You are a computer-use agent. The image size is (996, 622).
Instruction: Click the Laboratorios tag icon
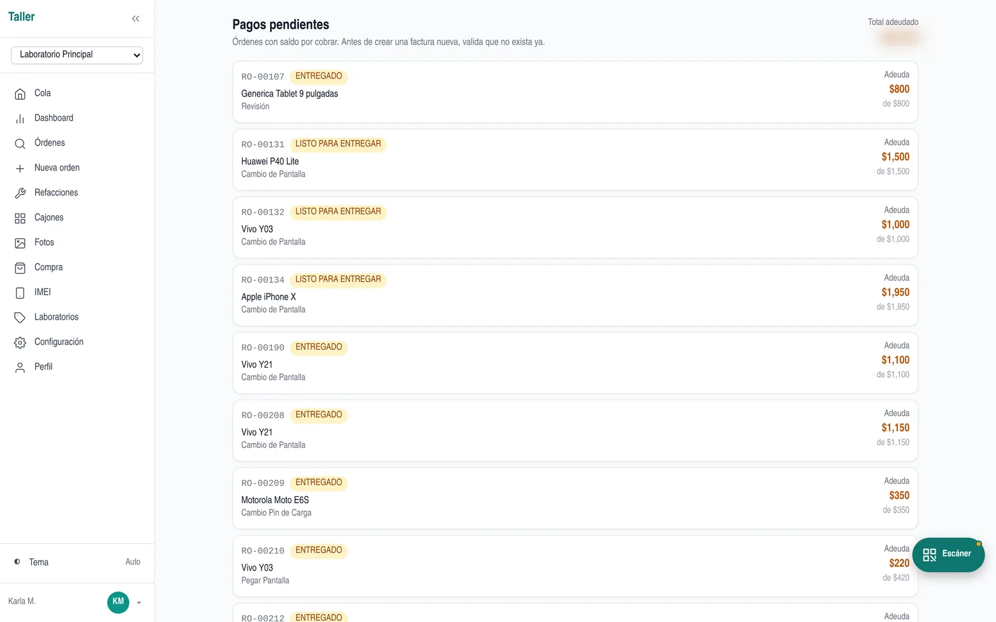(x=20, y=318)
